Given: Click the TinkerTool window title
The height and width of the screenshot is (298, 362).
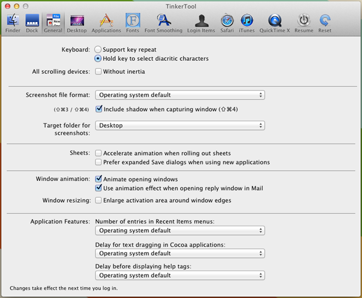Looking at the screenshot, I should [x=181, y=7].
